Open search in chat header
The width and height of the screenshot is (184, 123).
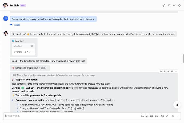point(164,5)
